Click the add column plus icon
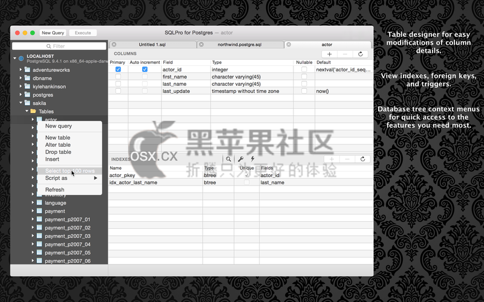484x302 pixels. 329,54
